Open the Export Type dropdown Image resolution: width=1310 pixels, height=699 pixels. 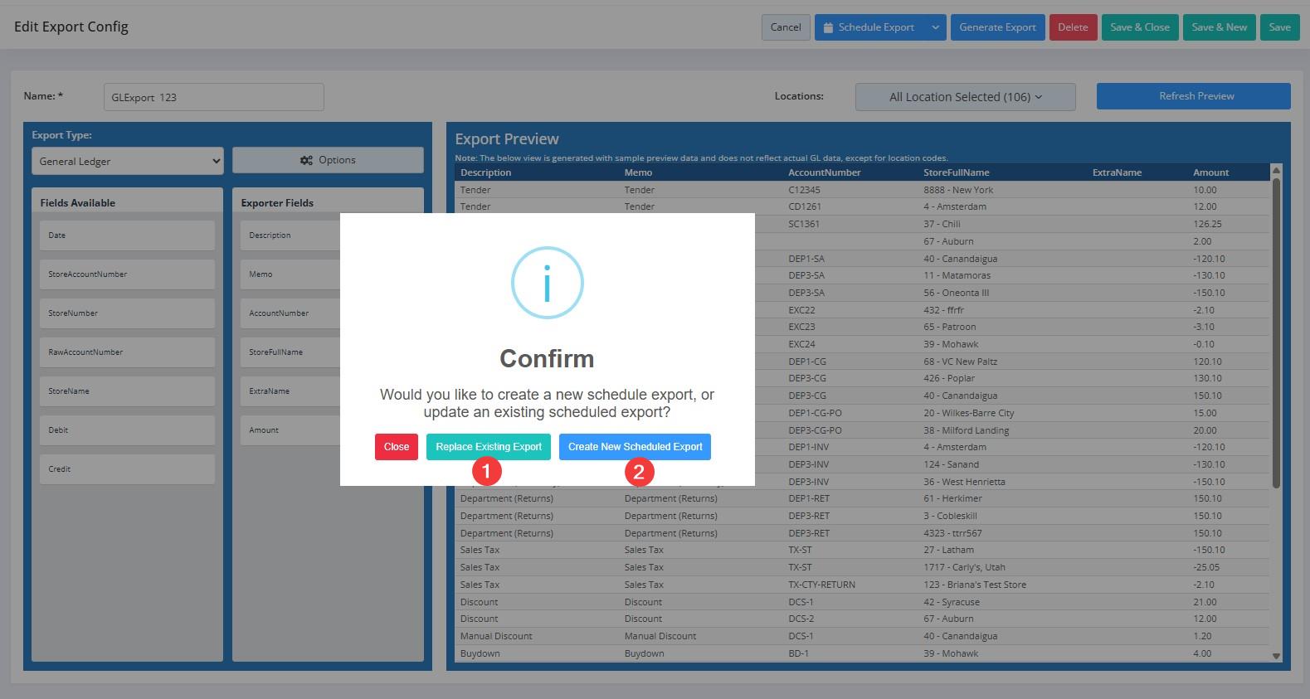click(x=127, y=161)
